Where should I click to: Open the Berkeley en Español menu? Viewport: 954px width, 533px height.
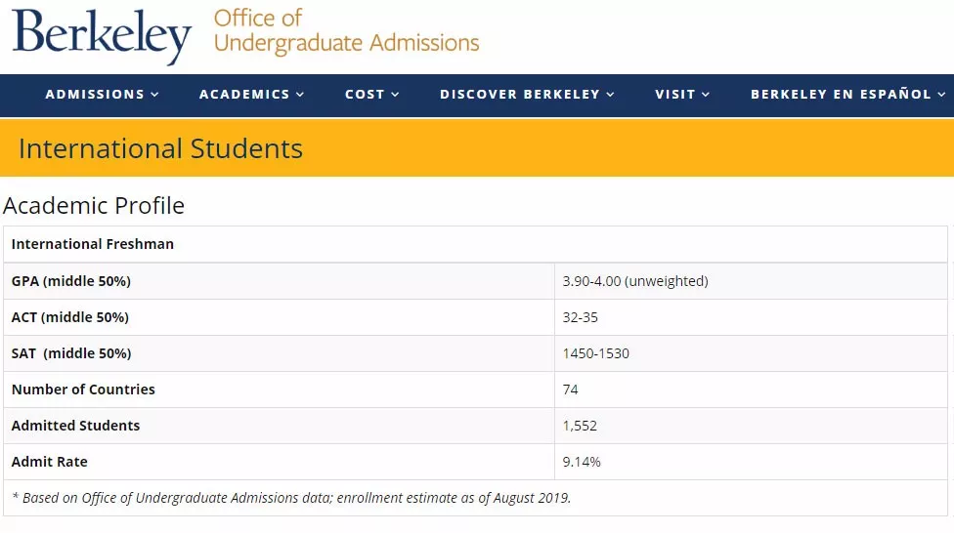[841, 95]
